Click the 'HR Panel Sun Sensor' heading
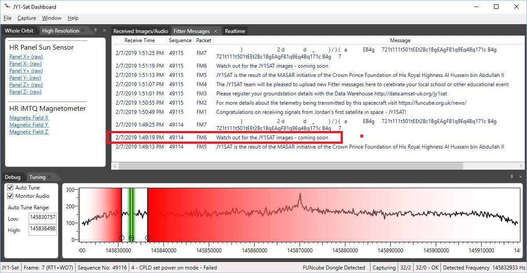This screenshot has width=527, height=273. [41, 47]
